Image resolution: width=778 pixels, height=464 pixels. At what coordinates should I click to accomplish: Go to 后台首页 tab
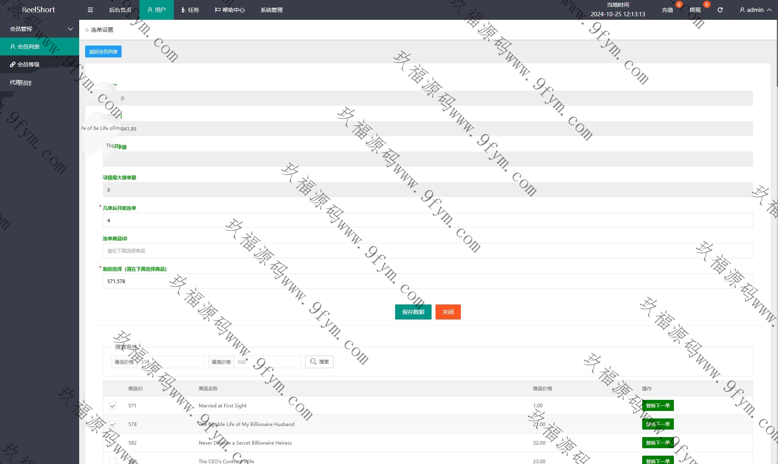tap(120, 10)
